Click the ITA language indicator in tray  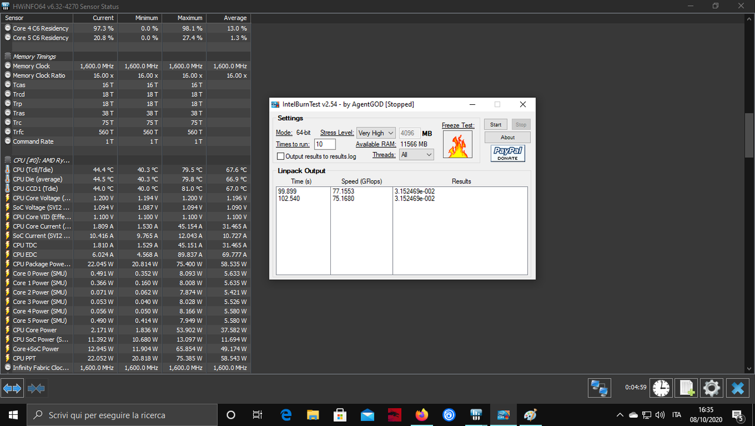(x=677, y=415)
